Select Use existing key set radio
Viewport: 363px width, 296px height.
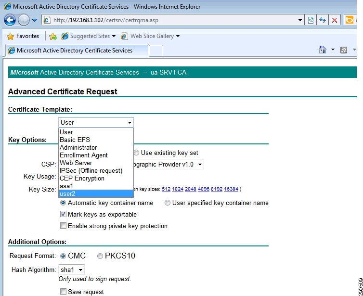click(137, 153)
